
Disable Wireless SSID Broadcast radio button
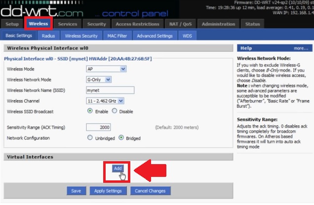point(115,111)
